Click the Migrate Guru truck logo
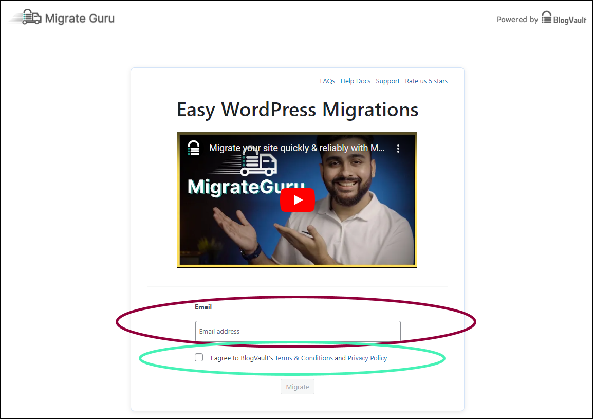Screen dimensions: 593x419 coord(29,16)
